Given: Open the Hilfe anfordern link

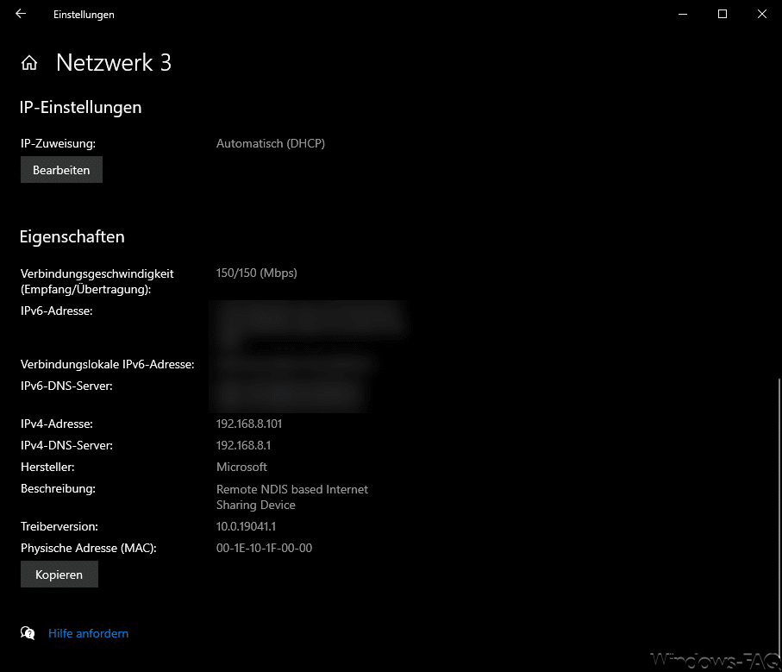Looking at the screenshot, I should pos(88,633).
